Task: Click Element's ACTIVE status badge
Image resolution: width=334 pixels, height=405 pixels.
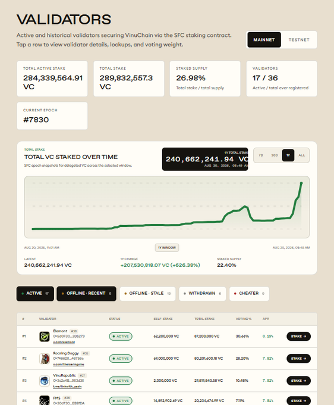Action: pos(121,337)
